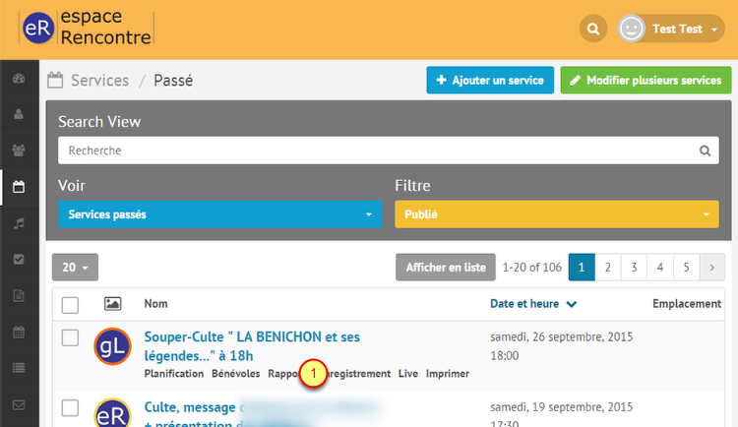Click the Test Test smiley avatar
The width and height of the screenshot is (738, 427).
[x=631, y=29]
